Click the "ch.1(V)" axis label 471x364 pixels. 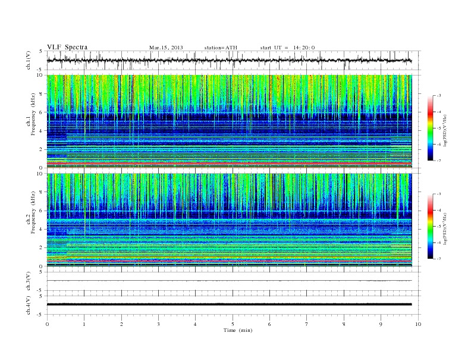28,60
